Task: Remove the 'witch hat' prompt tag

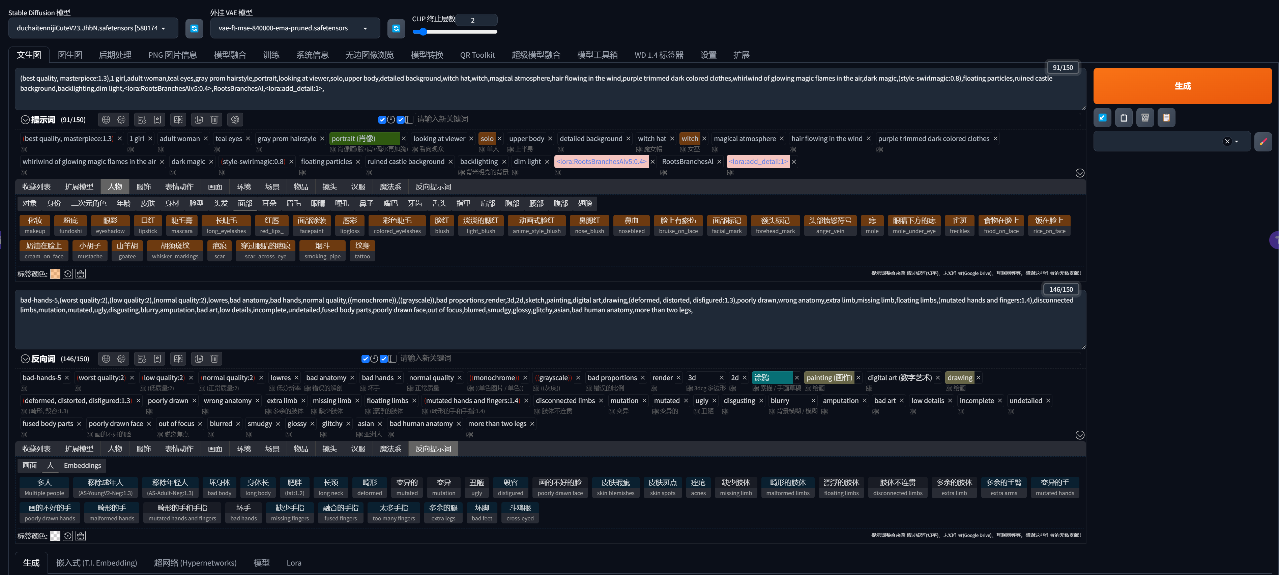Action: [672, 139]
